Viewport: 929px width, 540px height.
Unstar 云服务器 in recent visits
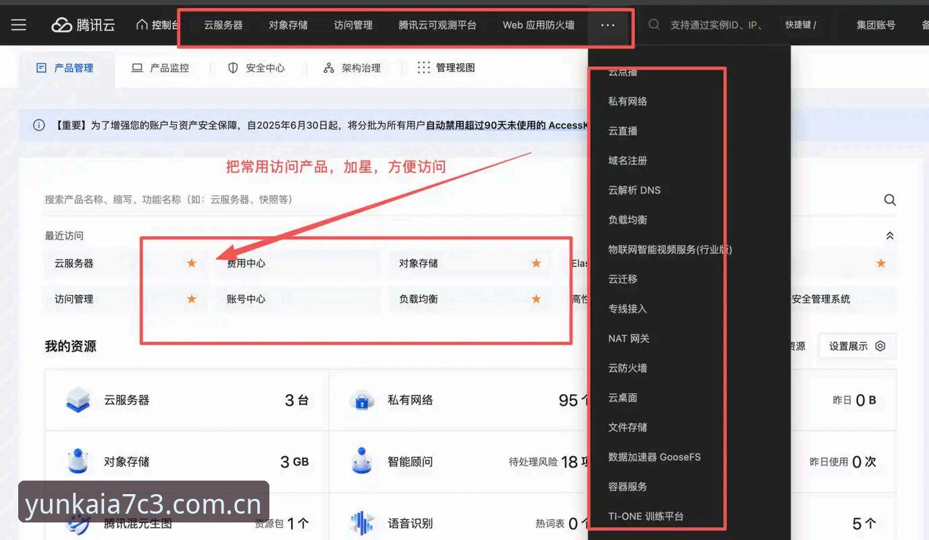(x=192, y=263)
